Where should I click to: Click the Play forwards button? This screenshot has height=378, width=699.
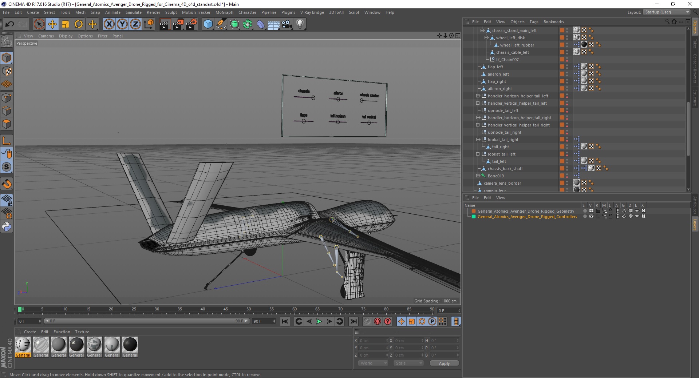point(319,321)
